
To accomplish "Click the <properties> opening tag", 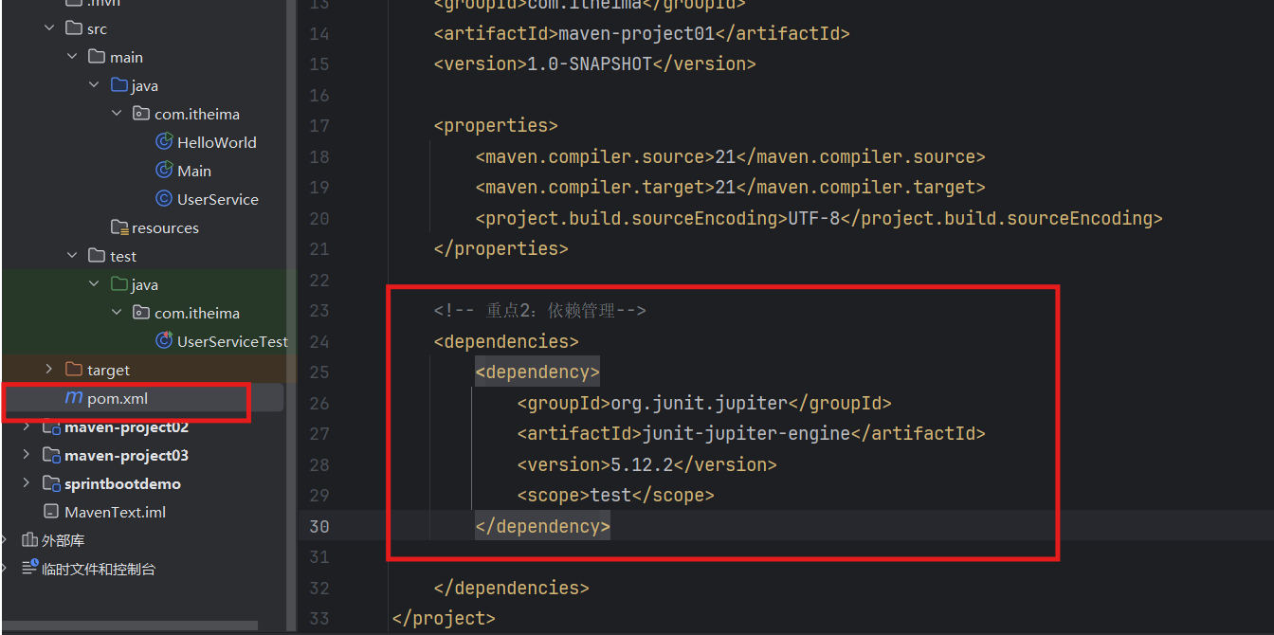I will click(x=496, y=125).
